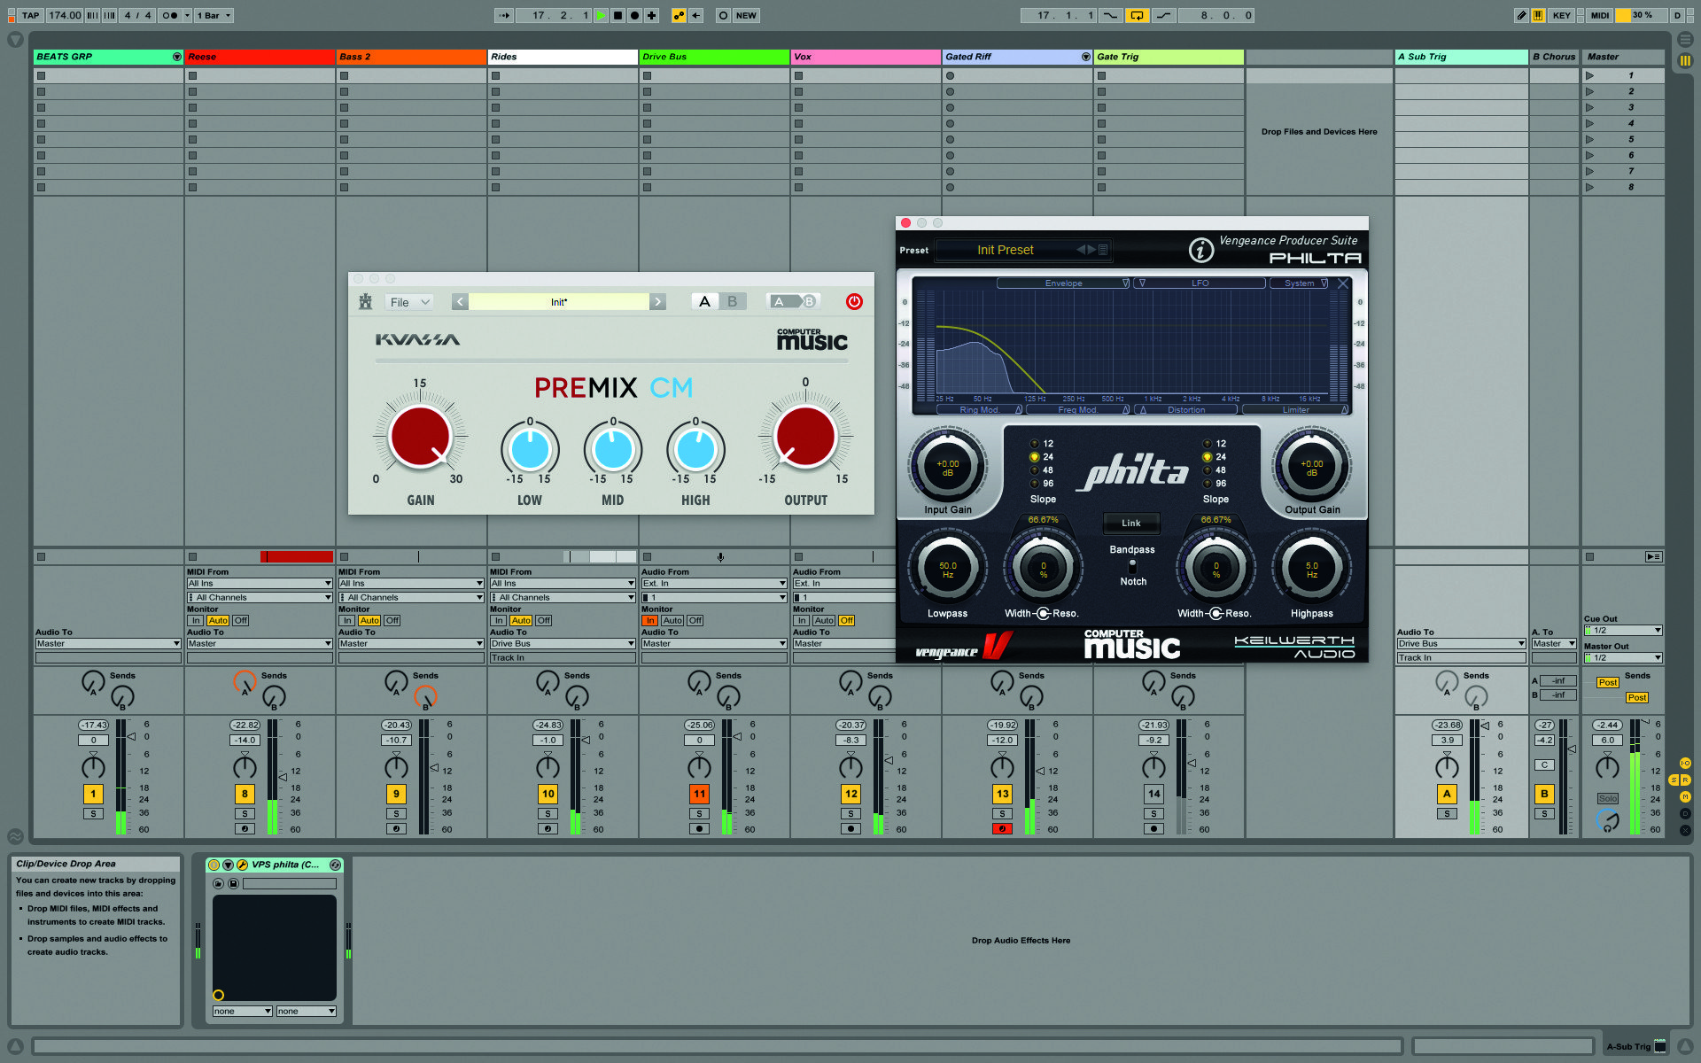This screenshot has height=1063, width=1701.
Task: Open Drive Bus Audio From Ext. In dropdown
Action: coord(713,583)
